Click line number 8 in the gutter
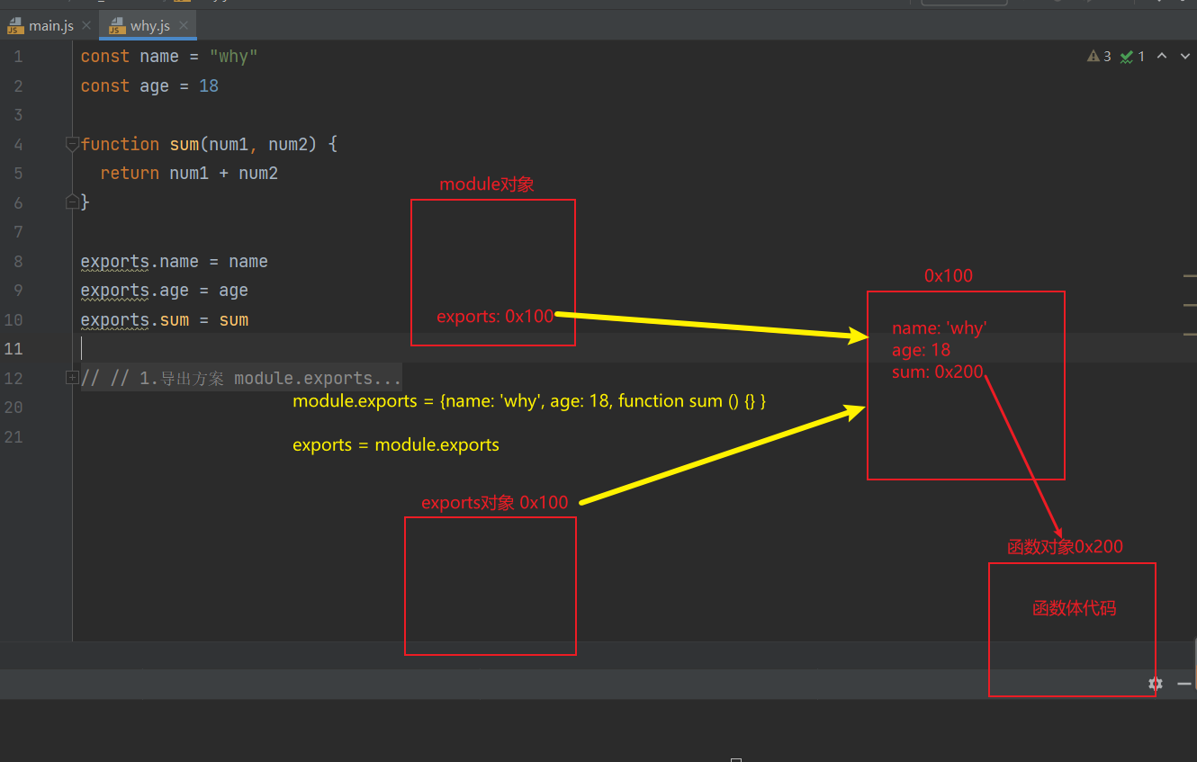The width and height of the screenshot is (1197, 762). pyautogui.click(x=18, y=262)
